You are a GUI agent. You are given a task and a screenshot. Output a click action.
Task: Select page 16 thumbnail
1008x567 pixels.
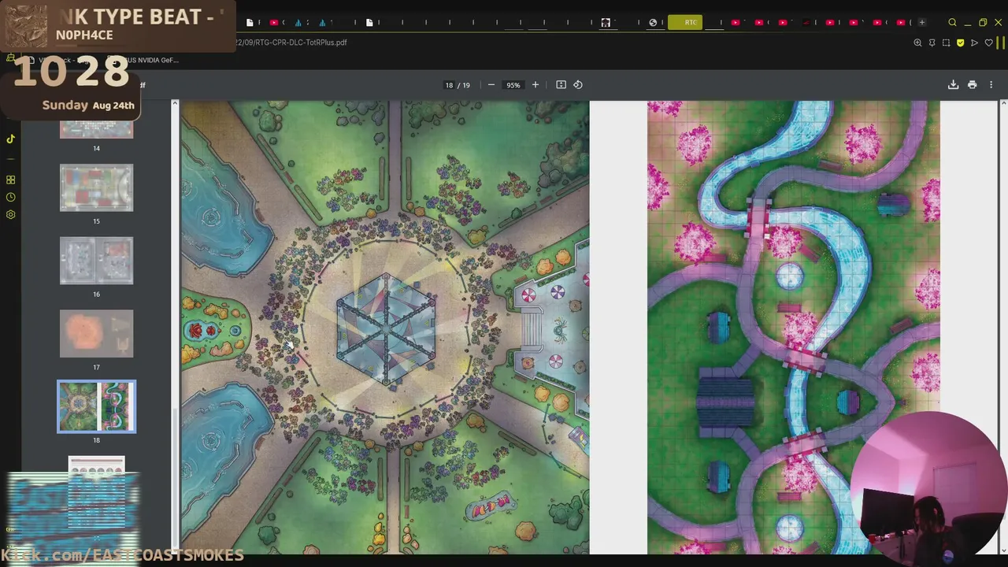pos(97,261)
